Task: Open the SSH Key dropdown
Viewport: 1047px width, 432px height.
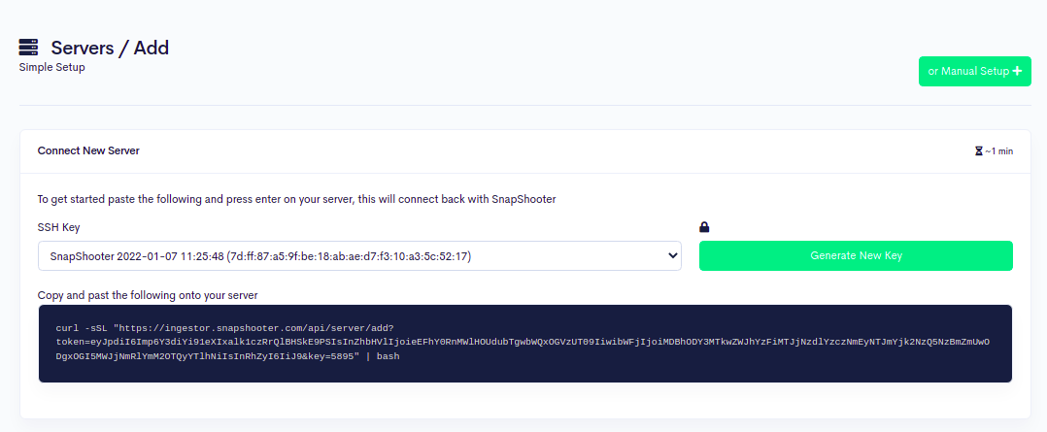Action: (359, 255)
